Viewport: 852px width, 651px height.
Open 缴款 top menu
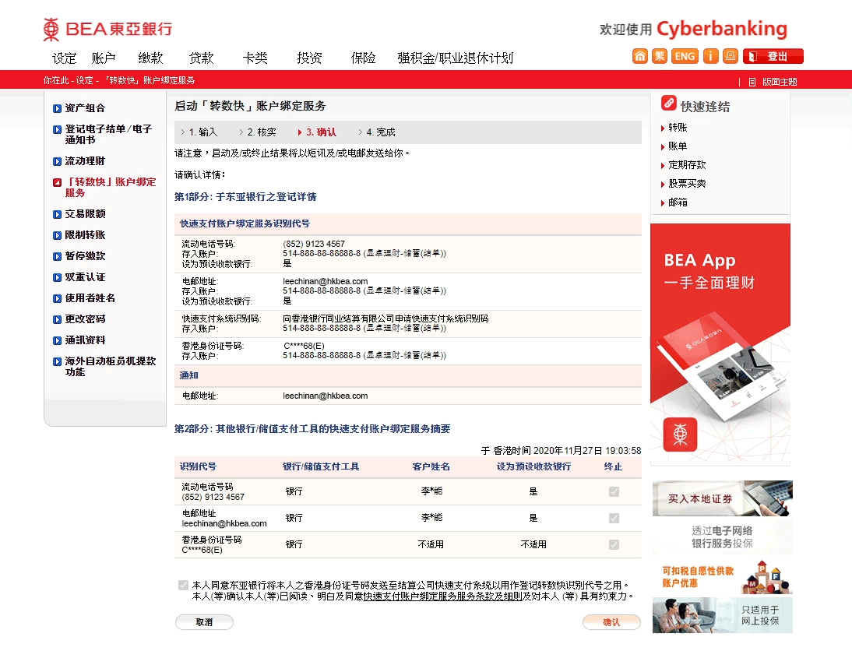pos(150,58)
